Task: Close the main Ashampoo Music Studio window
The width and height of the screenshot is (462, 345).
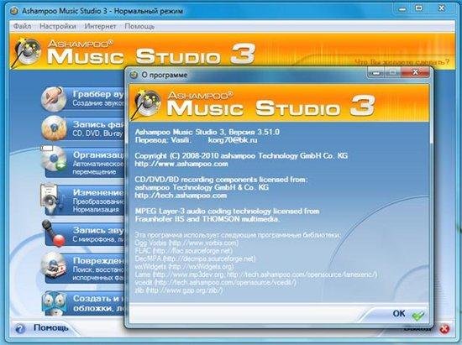Action: click(441, 8)
